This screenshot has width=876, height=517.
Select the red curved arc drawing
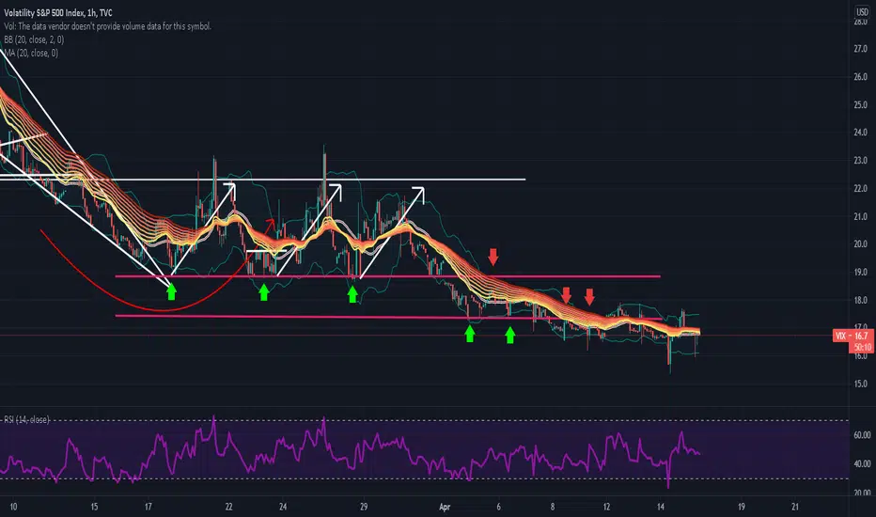pos(156,268)
